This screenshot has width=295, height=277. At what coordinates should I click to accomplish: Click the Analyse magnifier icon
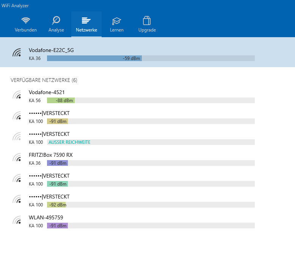click(x=56, y=20)
